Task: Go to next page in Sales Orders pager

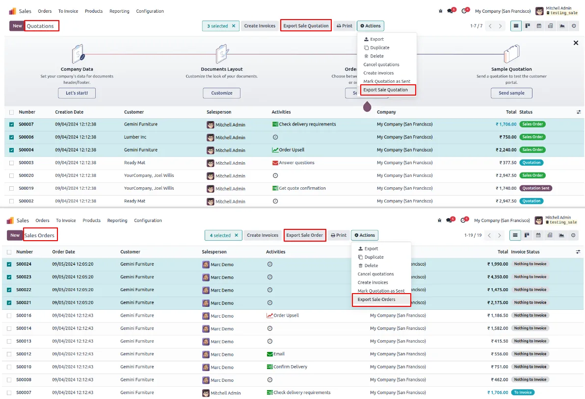Action: point(500,235)
